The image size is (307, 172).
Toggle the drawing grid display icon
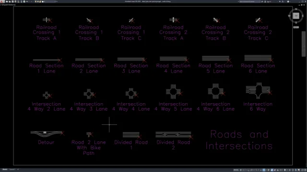point(241,170)
